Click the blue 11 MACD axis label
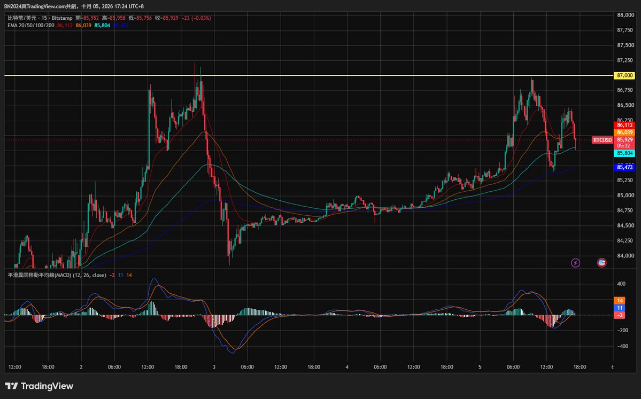 620,308
